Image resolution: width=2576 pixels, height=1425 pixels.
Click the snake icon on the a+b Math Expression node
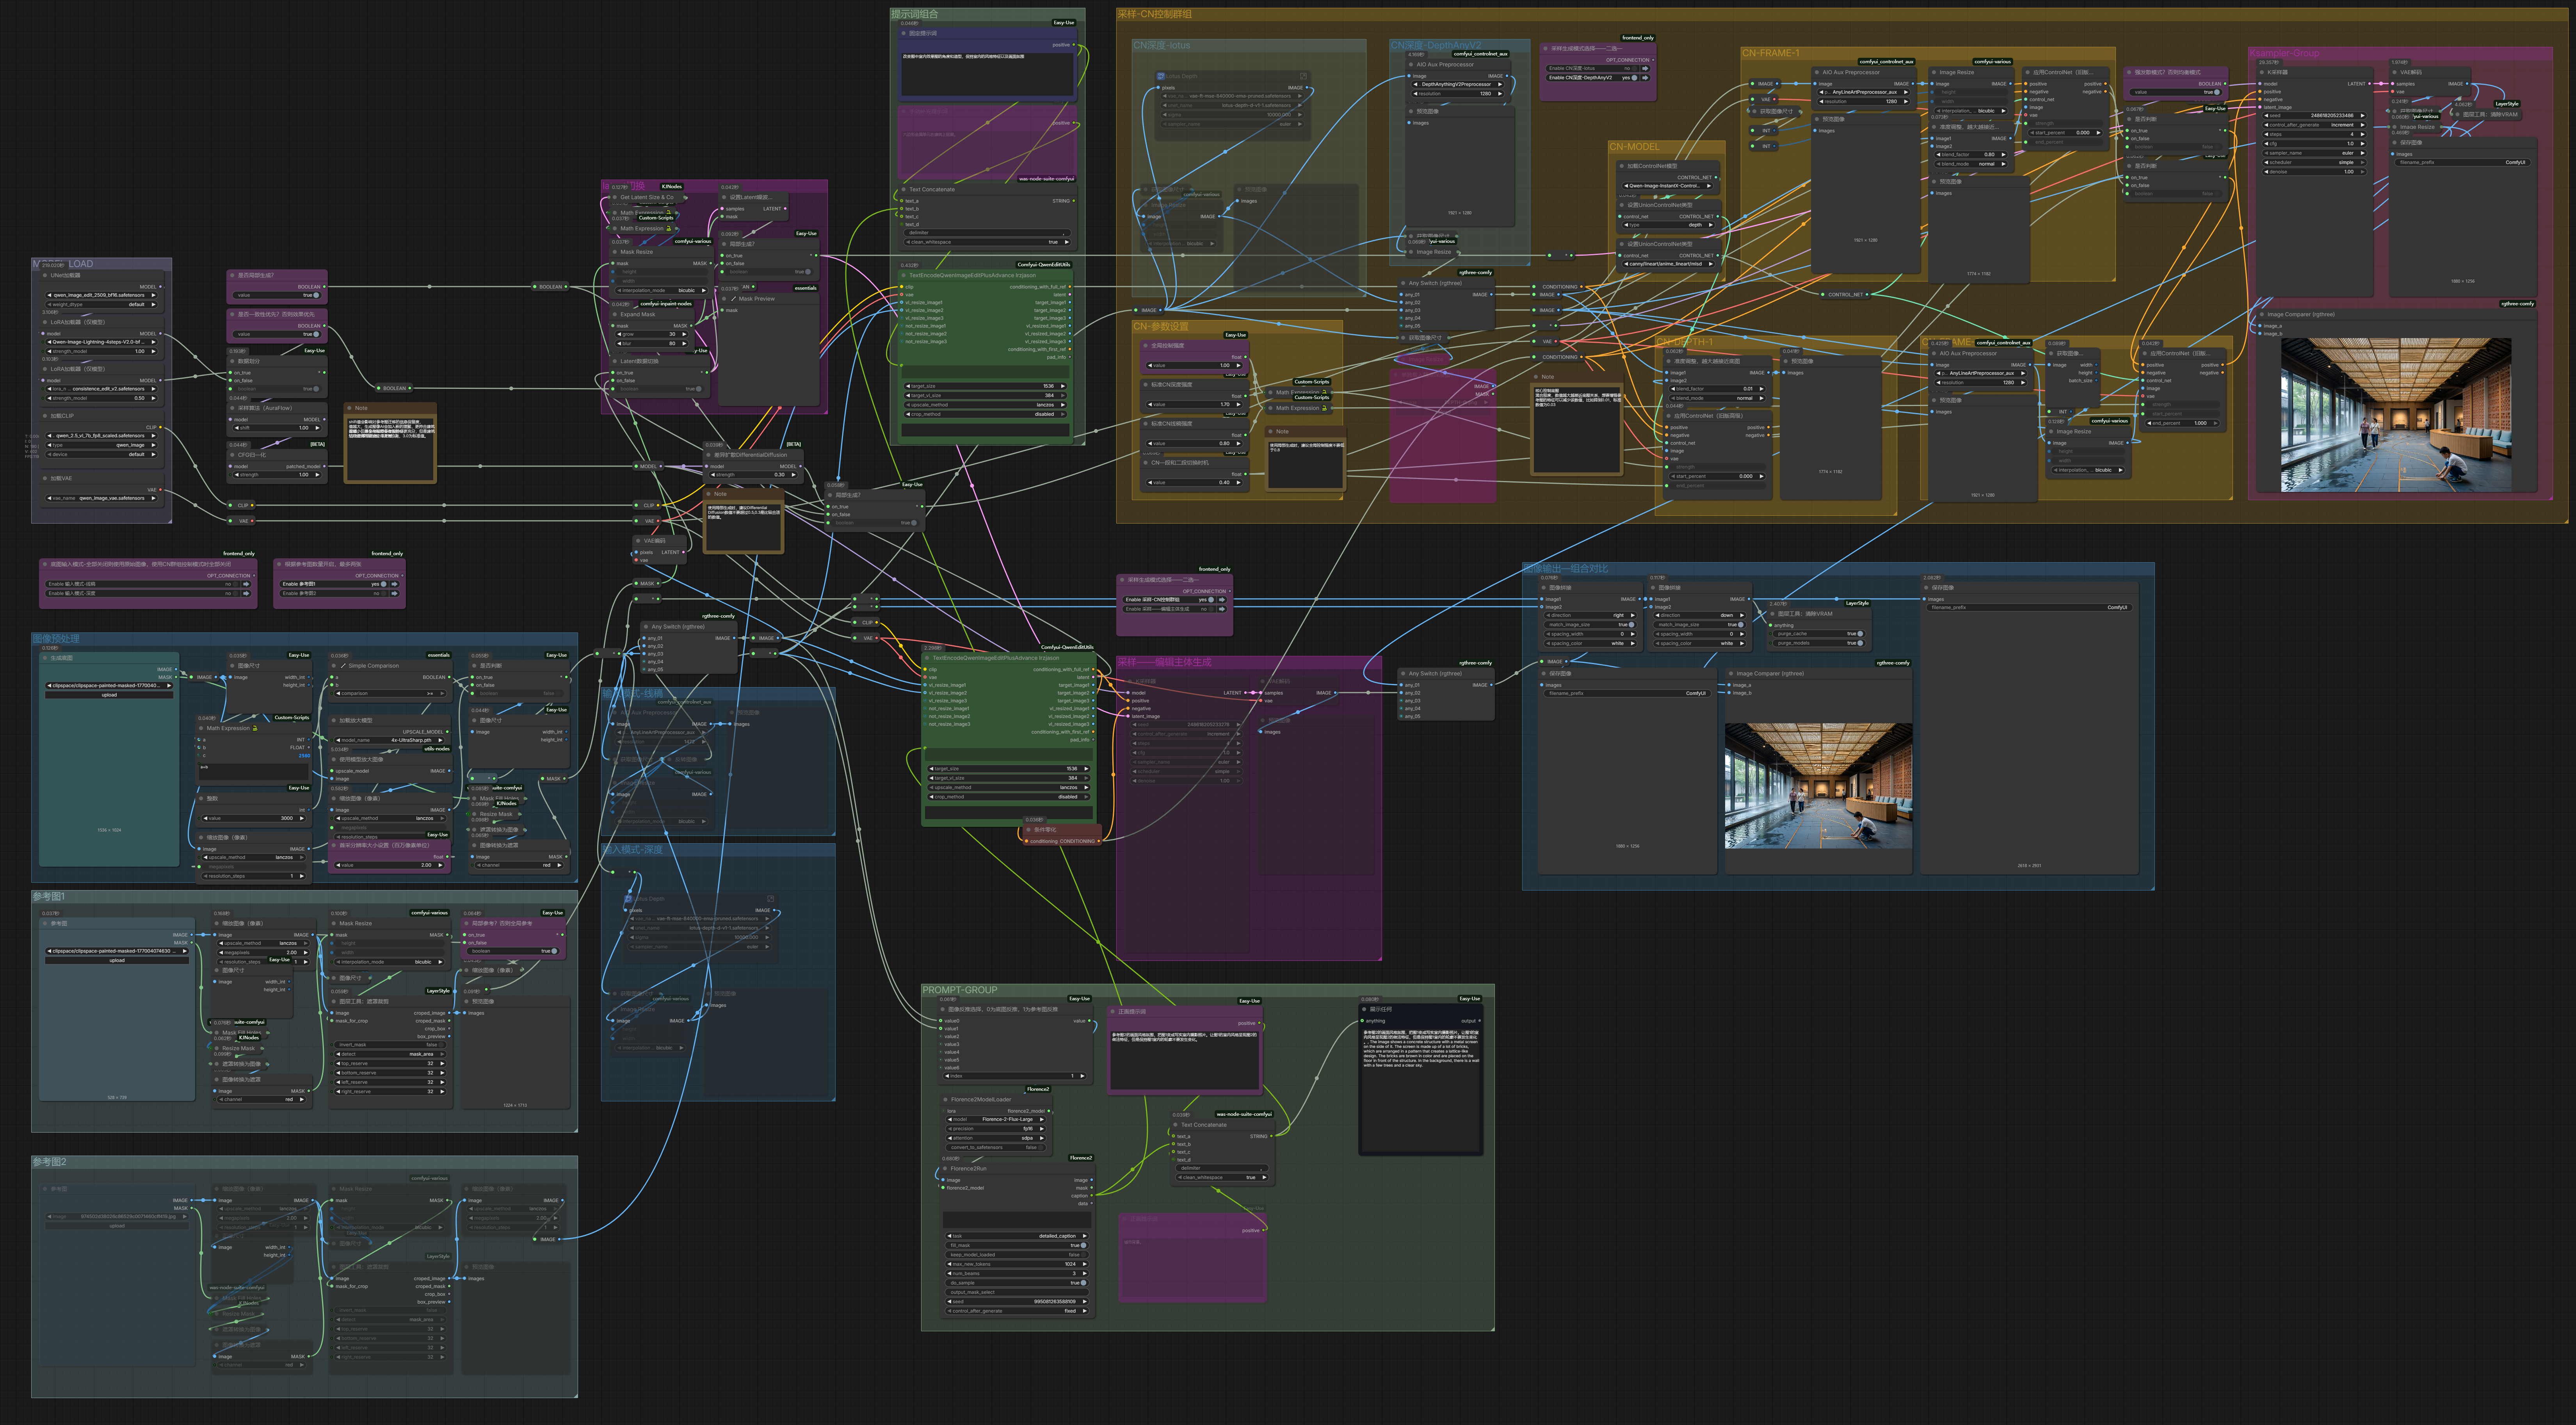[255, 728]
